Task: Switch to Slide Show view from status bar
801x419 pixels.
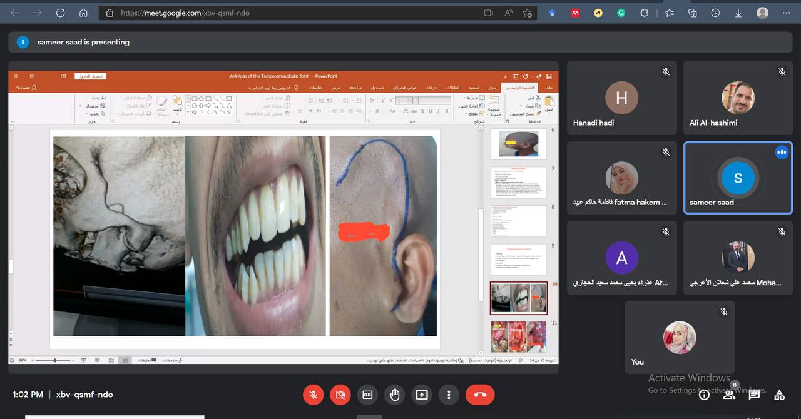Action: click(84, 360)
